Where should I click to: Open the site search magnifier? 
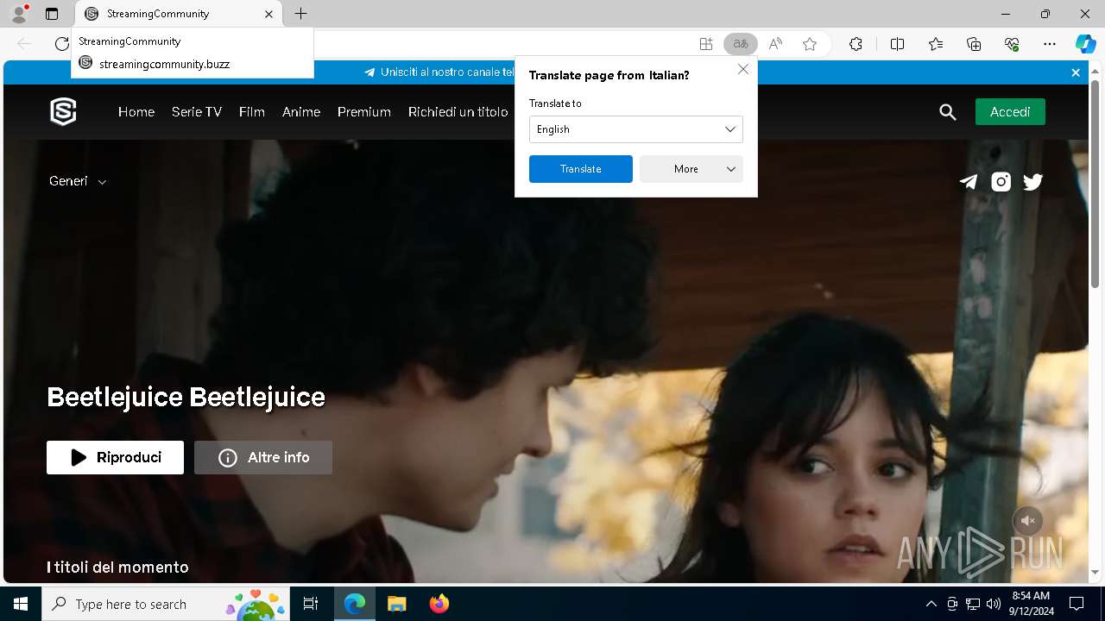[948, 112]
